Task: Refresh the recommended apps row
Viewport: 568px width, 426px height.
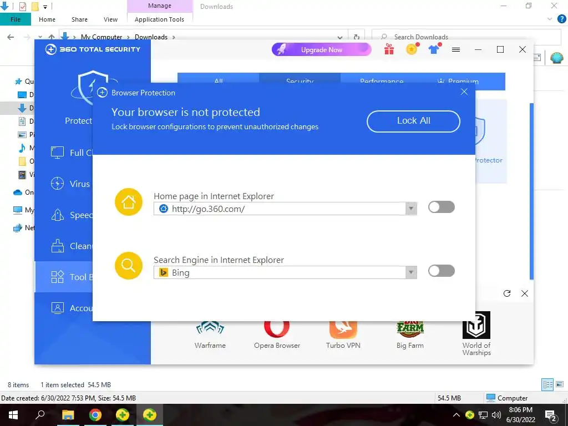Action: [507, 293]
